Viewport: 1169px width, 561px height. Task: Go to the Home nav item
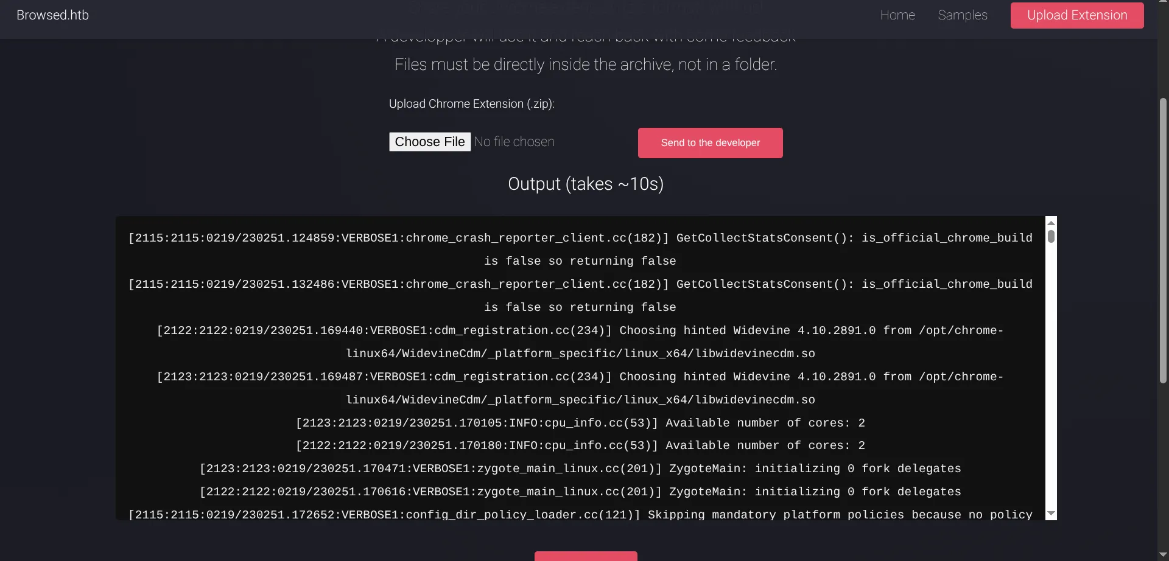click(897, 15)
